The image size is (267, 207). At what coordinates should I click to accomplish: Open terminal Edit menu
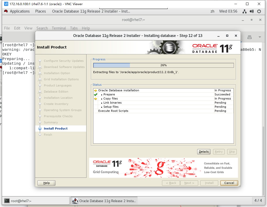click(17, 28)
